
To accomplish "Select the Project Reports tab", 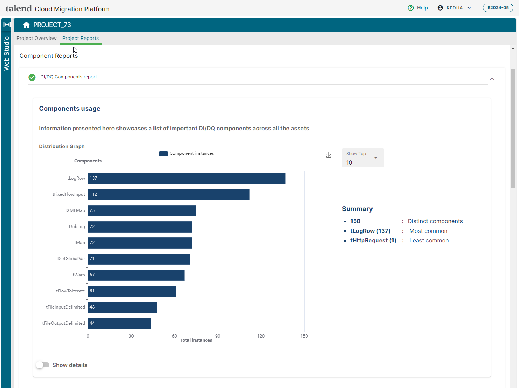I will pos(81,38).
